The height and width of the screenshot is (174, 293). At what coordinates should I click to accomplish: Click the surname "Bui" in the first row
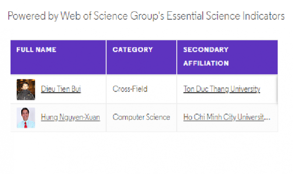(76, 89)
